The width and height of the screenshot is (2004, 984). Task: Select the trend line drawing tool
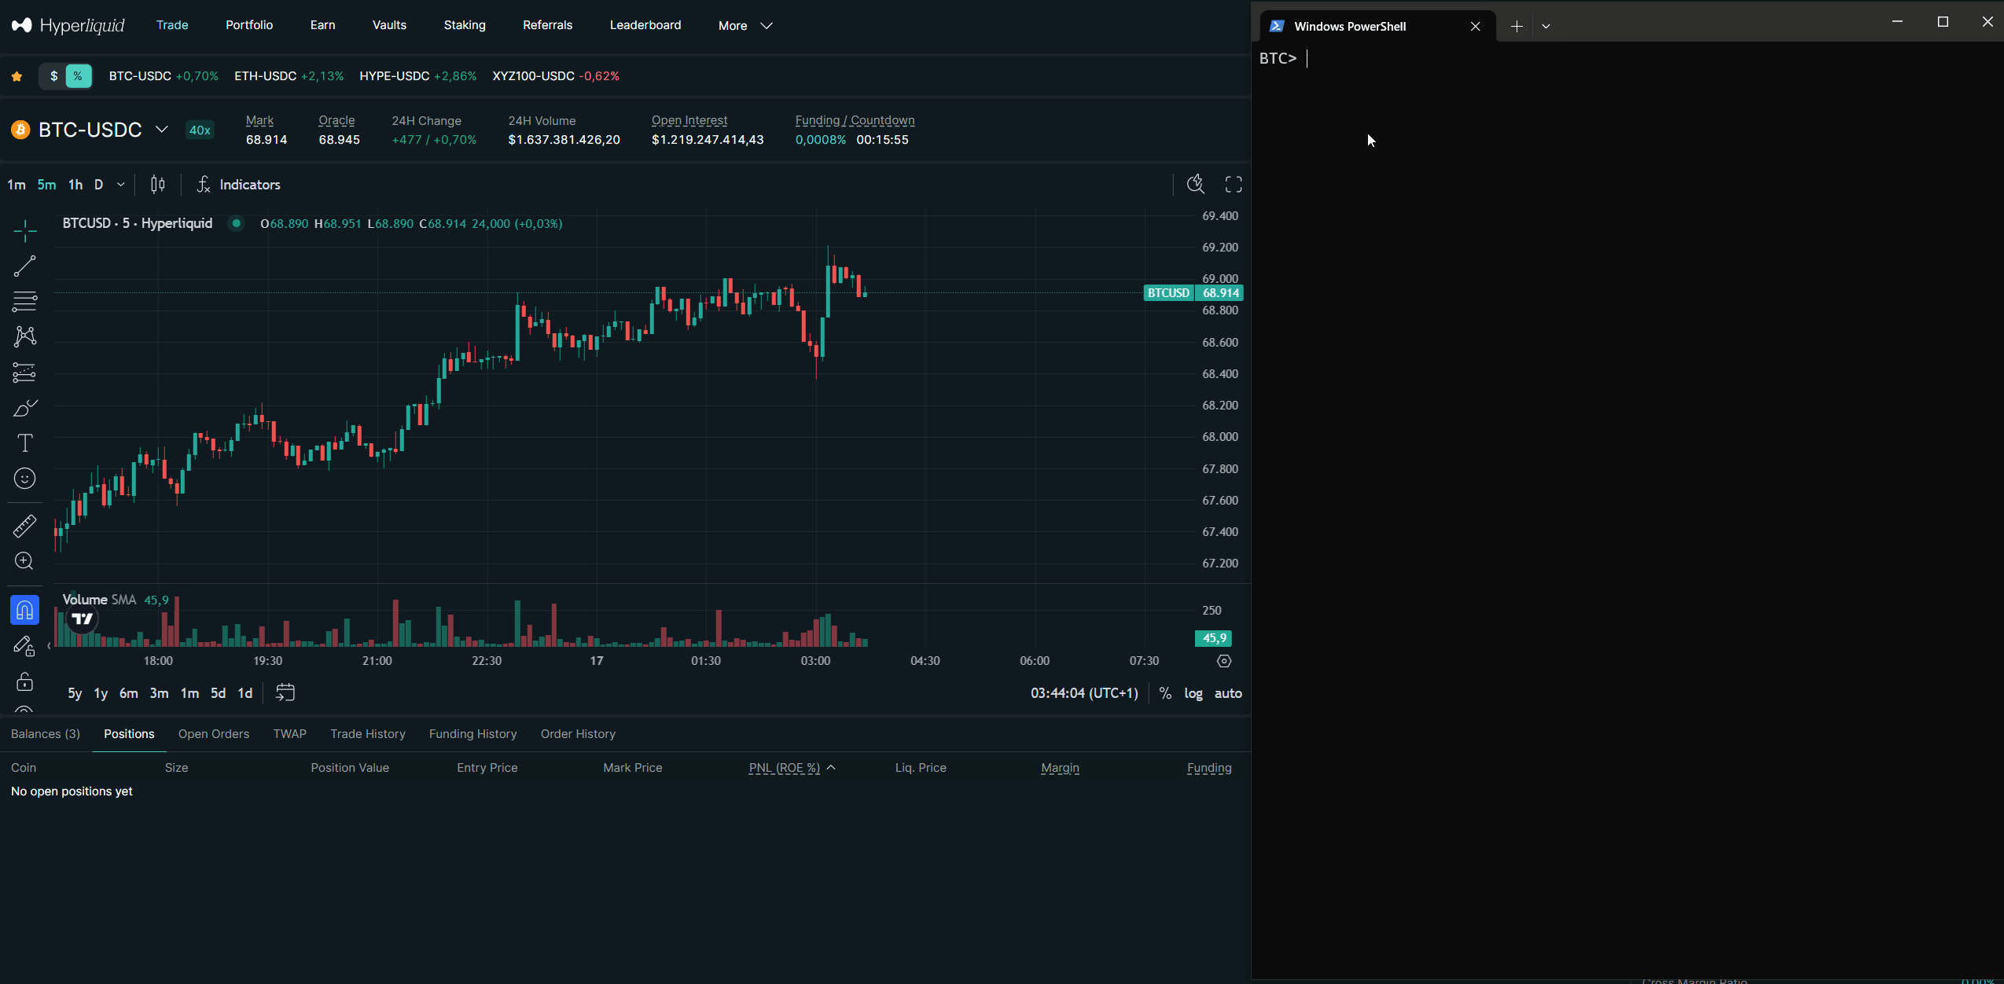(24, 266)
